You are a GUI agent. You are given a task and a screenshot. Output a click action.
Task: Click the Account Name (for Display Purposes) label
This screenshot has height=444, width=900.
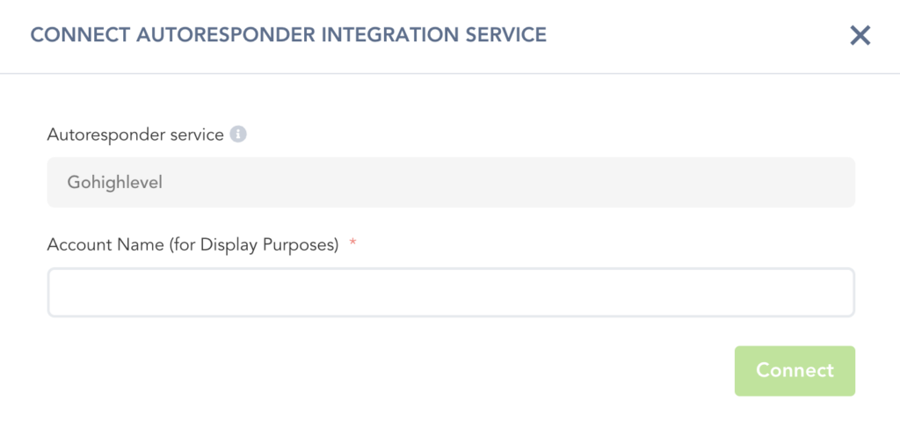pos(192,245)
